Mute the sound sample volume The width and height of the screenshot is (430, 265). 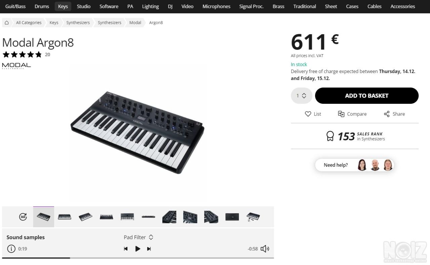tap(265, 249)
